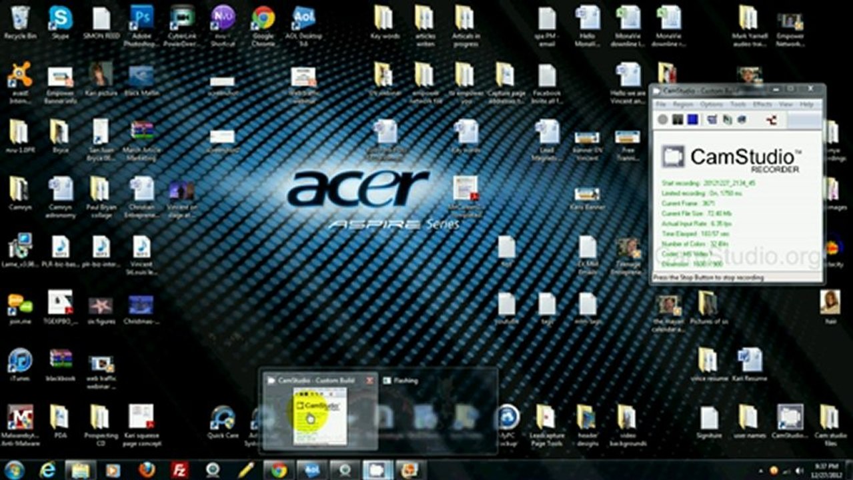The image size is (853, 480).
Task: Select the Google Chrome desktop shortcut
Action: (263, 25)
